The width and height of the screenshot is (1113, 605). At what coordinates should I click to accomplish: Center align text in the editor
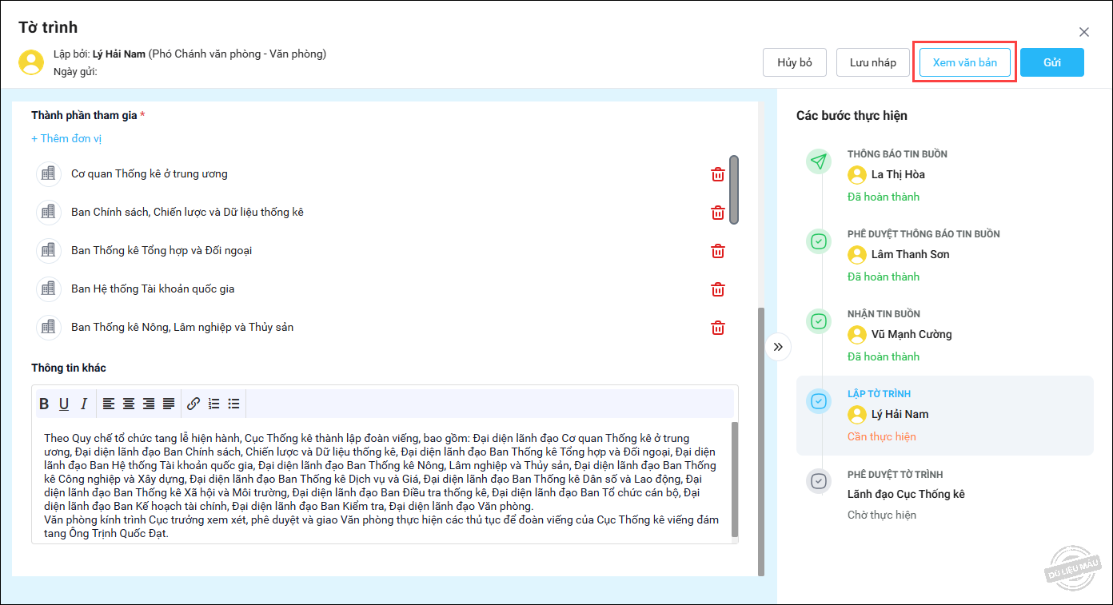129,404
